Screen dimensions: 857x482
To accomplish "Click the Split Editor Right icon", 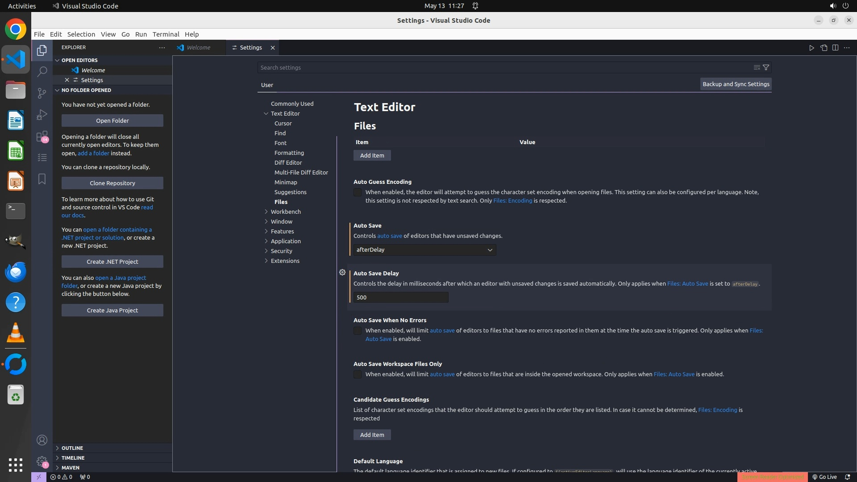I will [835, 48].
